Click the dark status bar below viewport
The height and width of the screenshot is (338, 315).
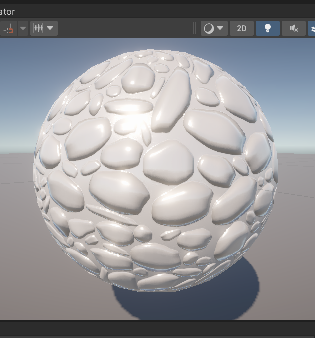pos(157,329)
